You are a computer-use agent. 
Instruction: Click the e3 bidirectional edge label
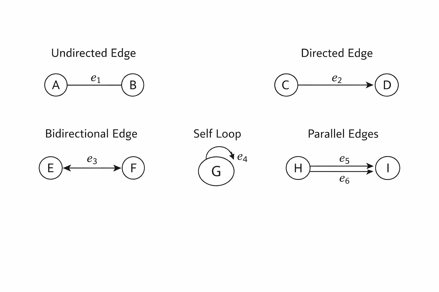click(92, 160)
